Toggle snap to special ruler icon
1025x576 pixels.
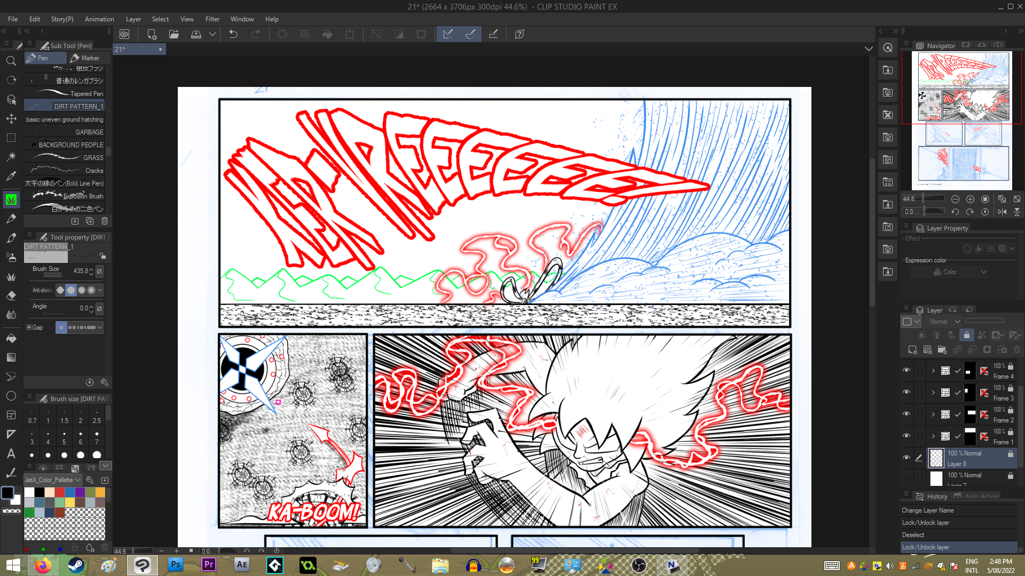[470, 34]
